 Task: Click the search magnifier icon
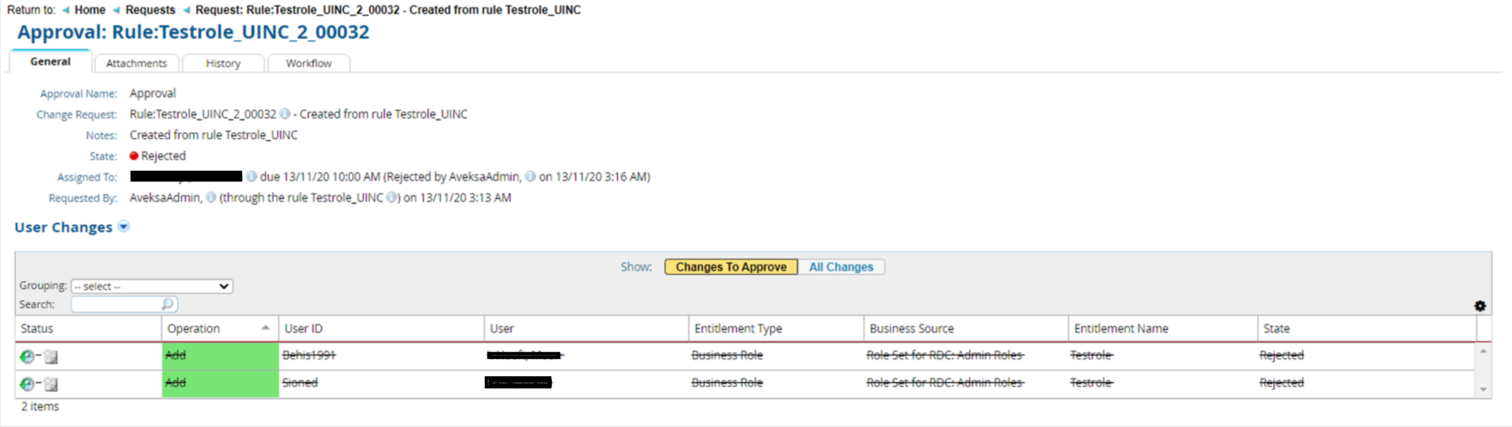(167, 304)
